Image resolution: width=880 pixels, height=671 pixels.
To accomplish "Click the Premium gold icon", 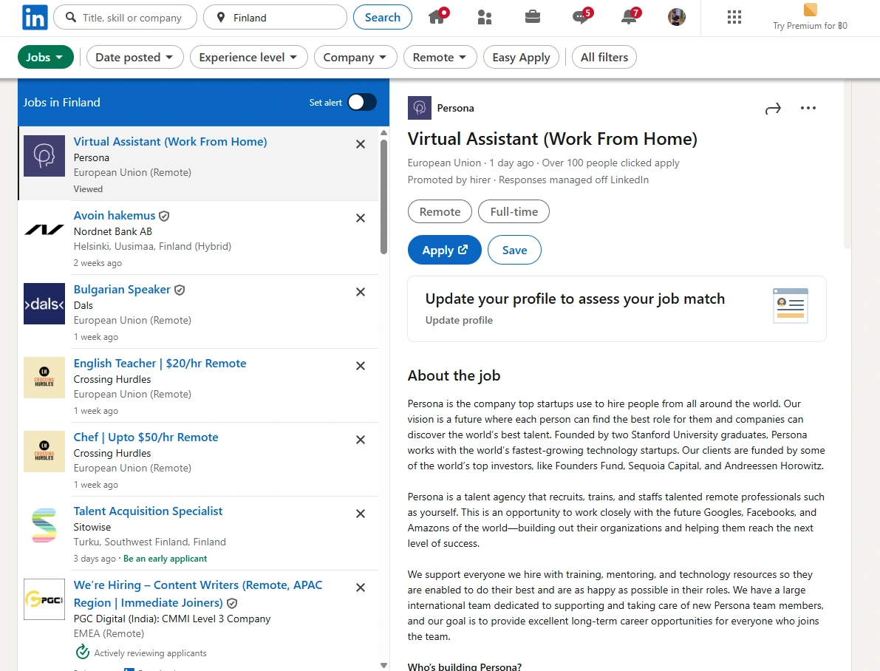I will (810, 10).
